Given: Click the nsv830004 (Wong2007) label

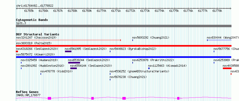Looking at the screenshot, I should (223, 38).
